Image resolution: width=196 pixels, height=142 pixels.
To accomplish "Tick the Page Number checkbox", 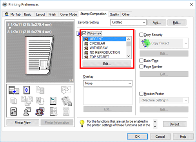I will coord(142,67).
